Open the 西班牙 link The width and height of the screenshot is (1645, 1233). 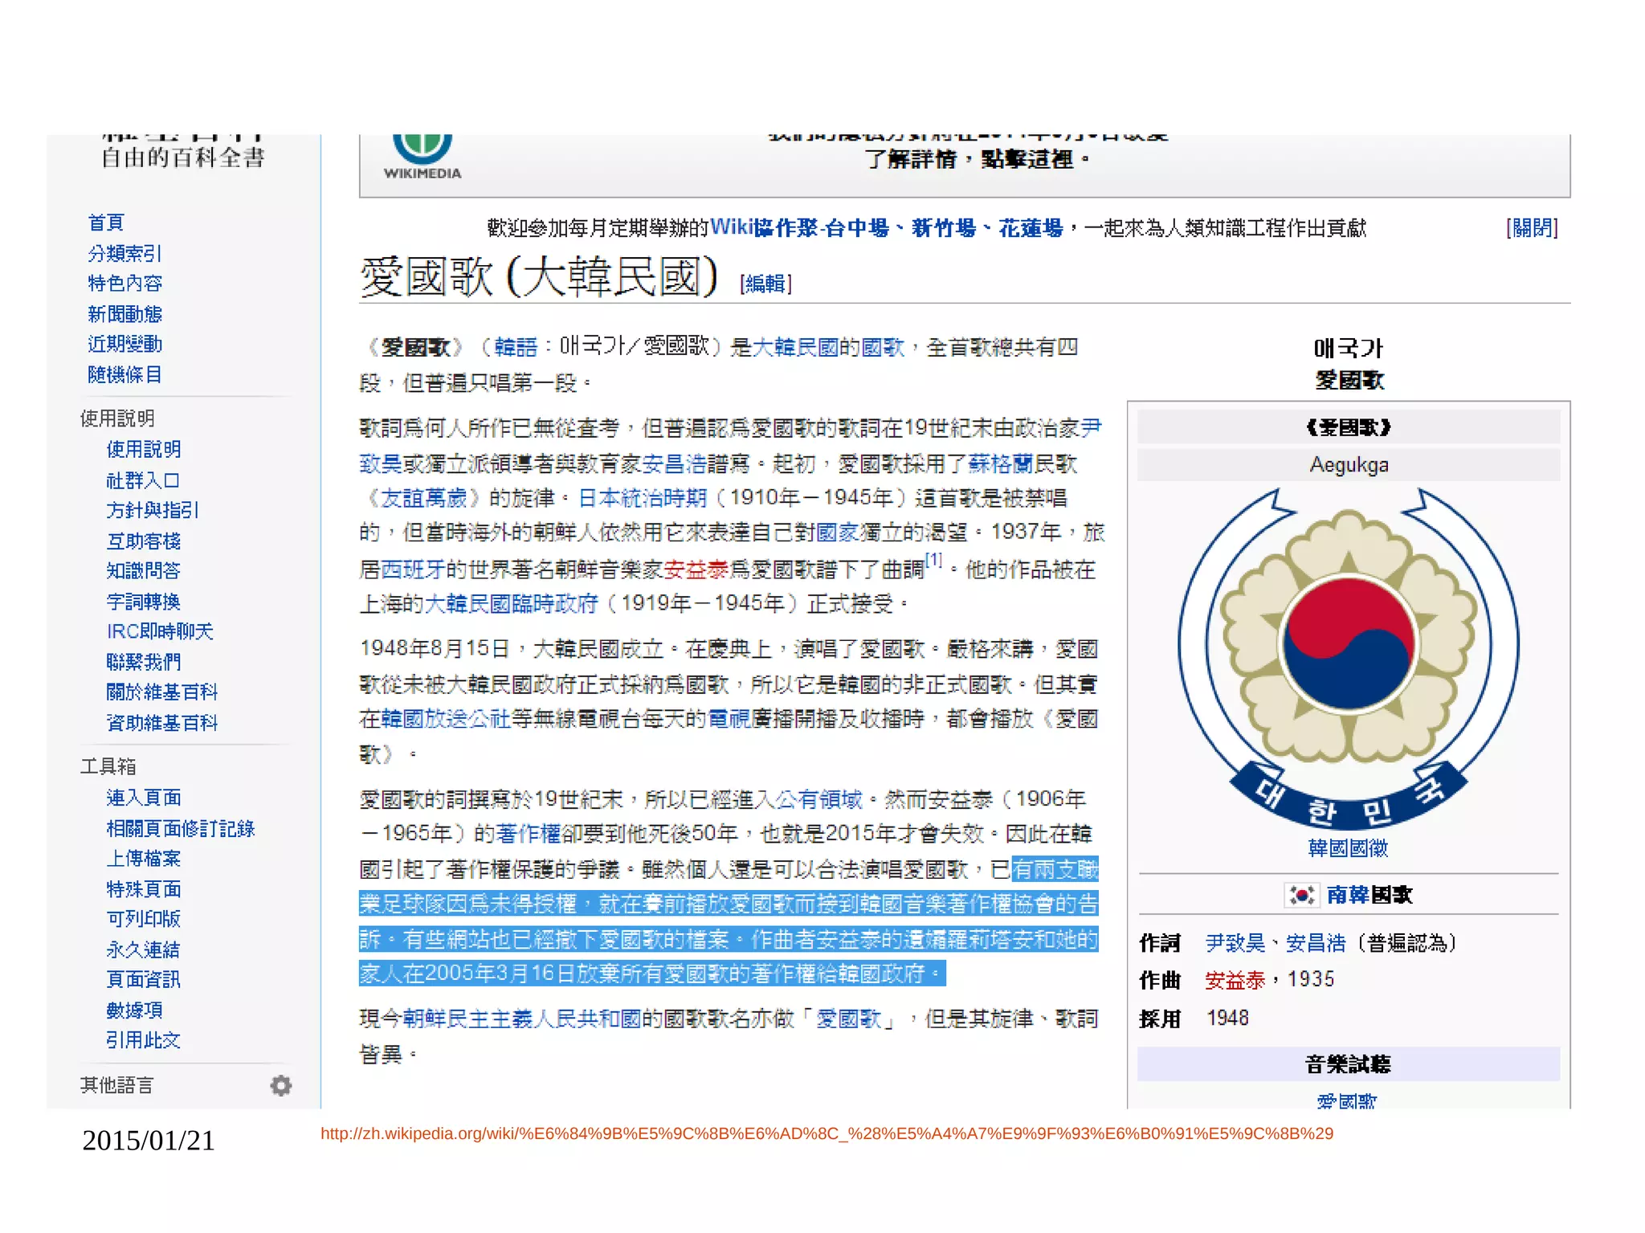(x=413, y=570)
